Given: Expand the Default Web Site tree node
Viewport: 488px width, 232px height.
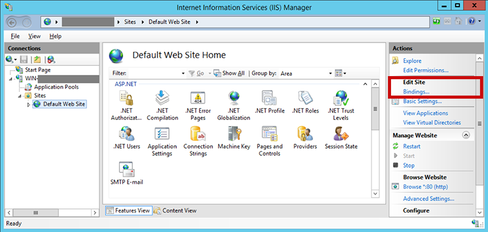Looking at the screenshot, I should (x=29, y=104).
